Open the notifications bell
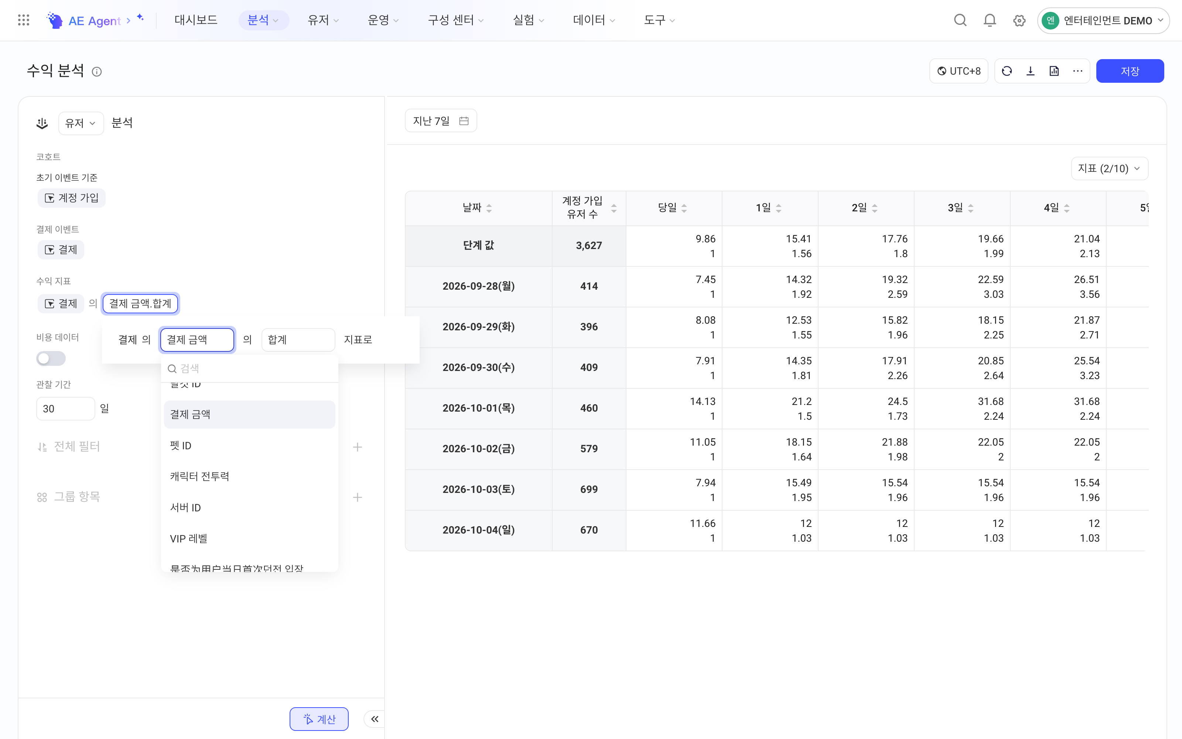 coord(990,20)
